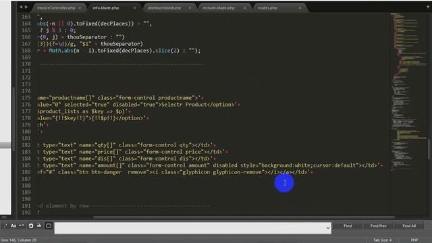The width and height of the screenshot is (432, 243).
Task: Click the horizontal scrollbar thumb
Action: pyautogui.click(x=244, y=217)
